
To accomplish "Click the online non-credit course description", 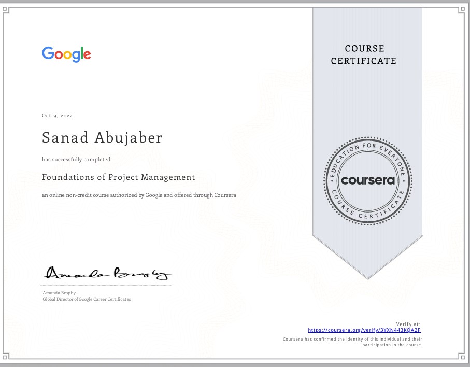I will click(139, 195).
